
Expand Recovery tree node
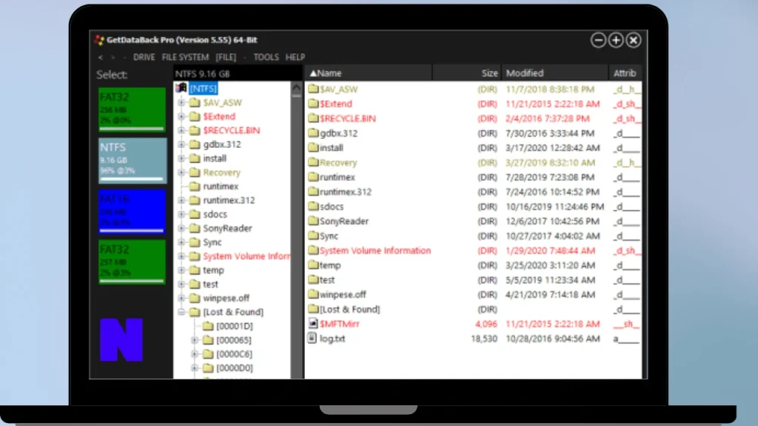click(181, 172)
